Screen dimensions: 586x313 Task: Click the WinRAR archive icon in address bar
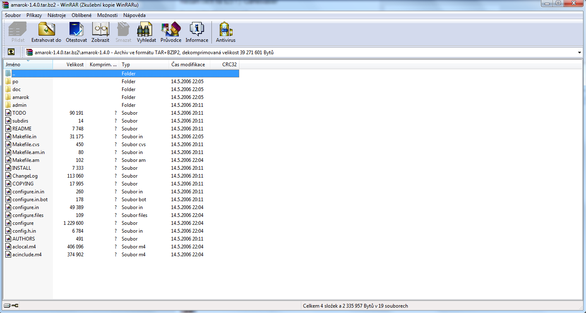tap(29, 53)
